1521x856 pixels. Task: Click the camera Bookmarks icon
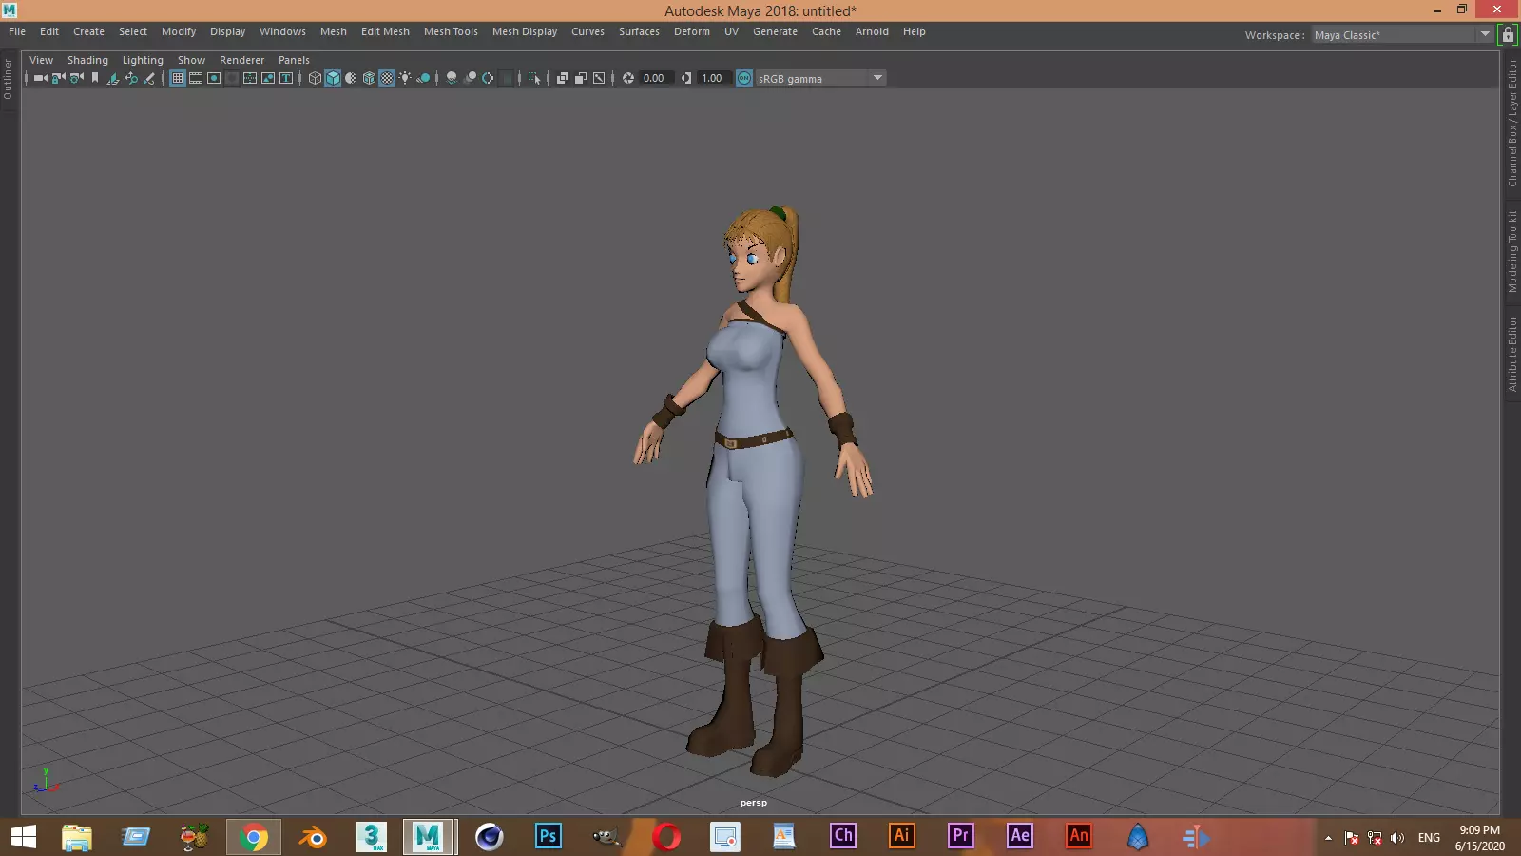tap(95, 78)
